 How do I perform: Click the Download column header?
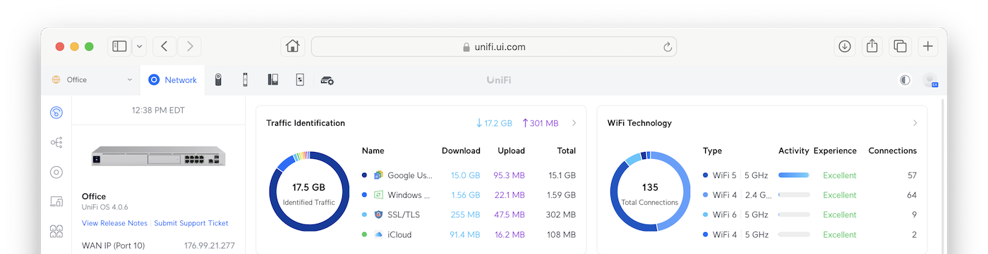pos(461,151)
